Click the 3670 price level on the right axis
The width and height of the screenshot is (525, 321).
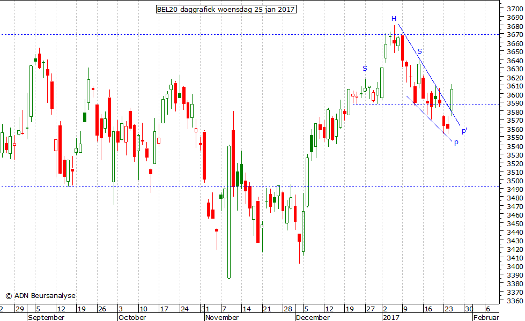[515, 34]
